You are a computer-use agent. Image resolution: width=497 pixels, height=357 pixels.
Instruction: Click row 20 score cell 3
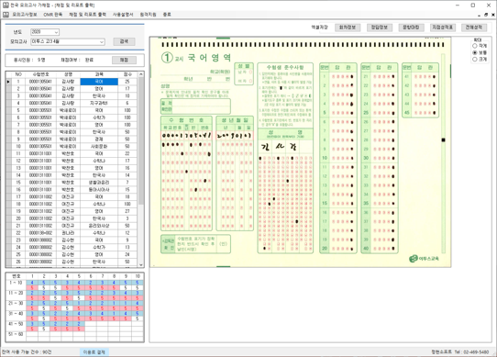click(127, 218)
